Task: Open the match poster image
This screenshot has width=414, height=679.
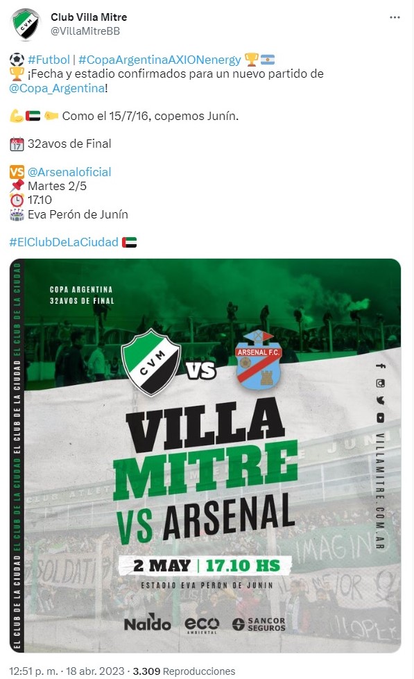Action: click(205, 455)
